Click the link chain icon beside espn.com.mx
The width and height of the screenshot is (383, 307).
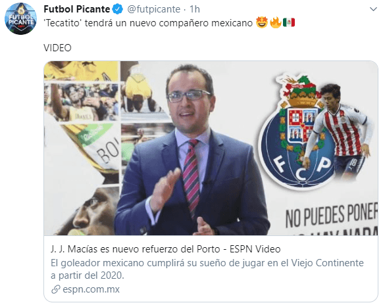click(56, 289)
